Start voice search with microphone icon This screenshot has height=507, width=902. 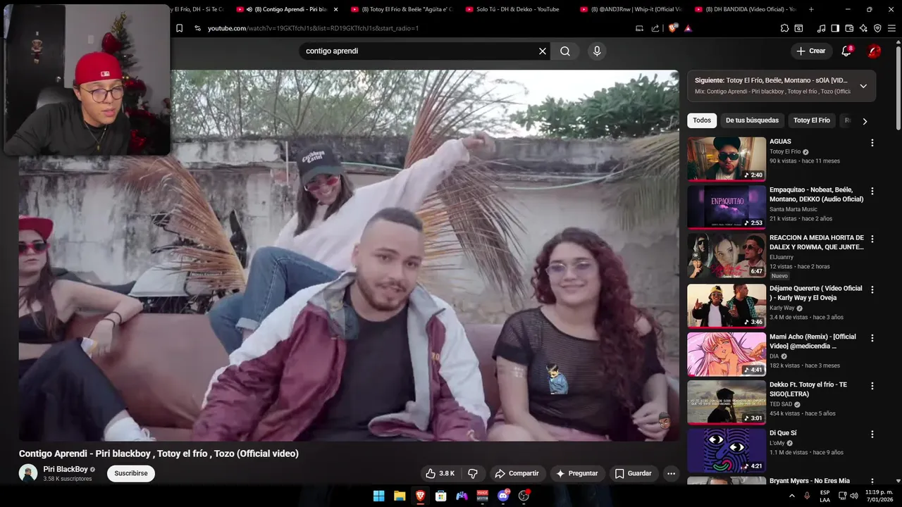(x=597, y=51)
